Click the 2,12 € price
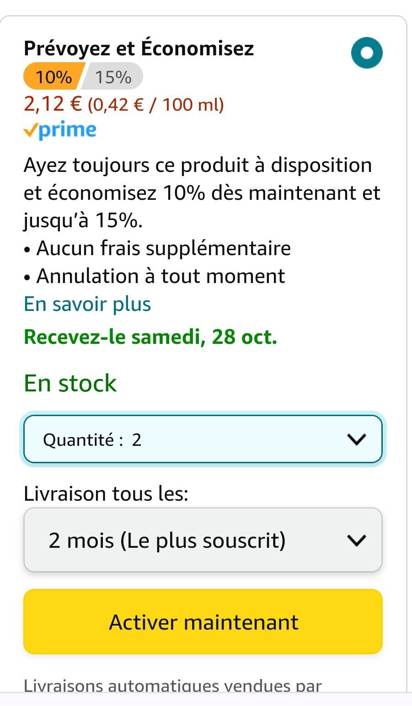The image size is (412, 706). (x=52, y=104)
